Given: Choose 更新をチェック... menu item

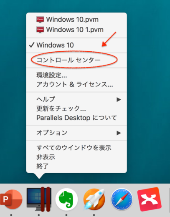Looking at the screenshot, I should [76, 108].
